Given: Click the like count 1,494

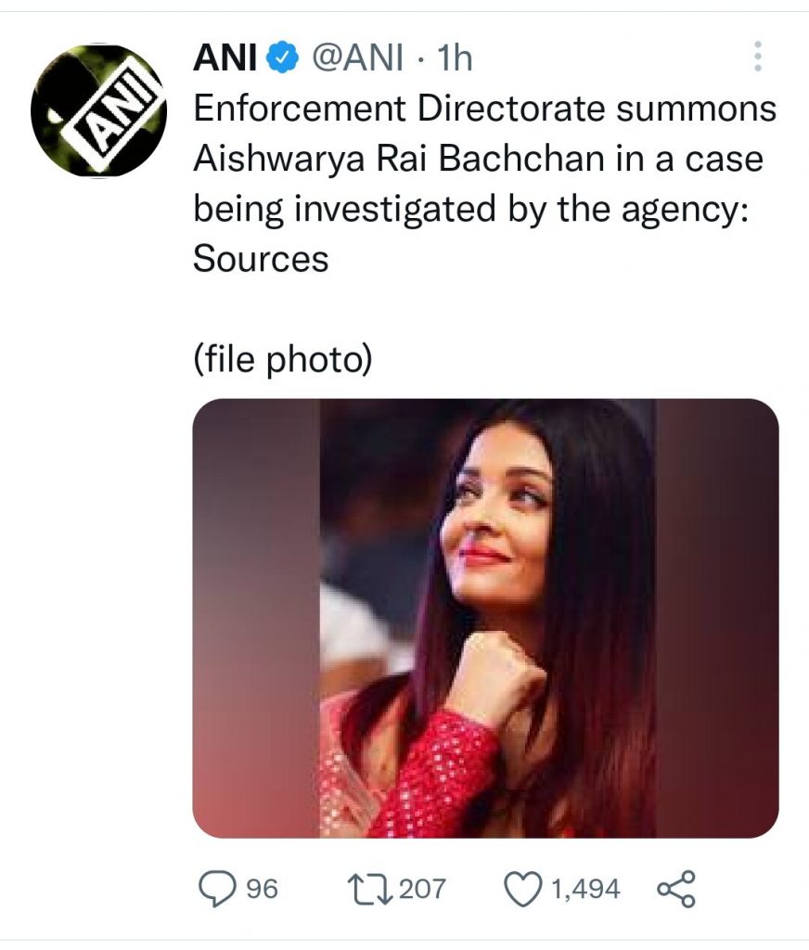Looking at the screenshot, I should coord(584,889).
